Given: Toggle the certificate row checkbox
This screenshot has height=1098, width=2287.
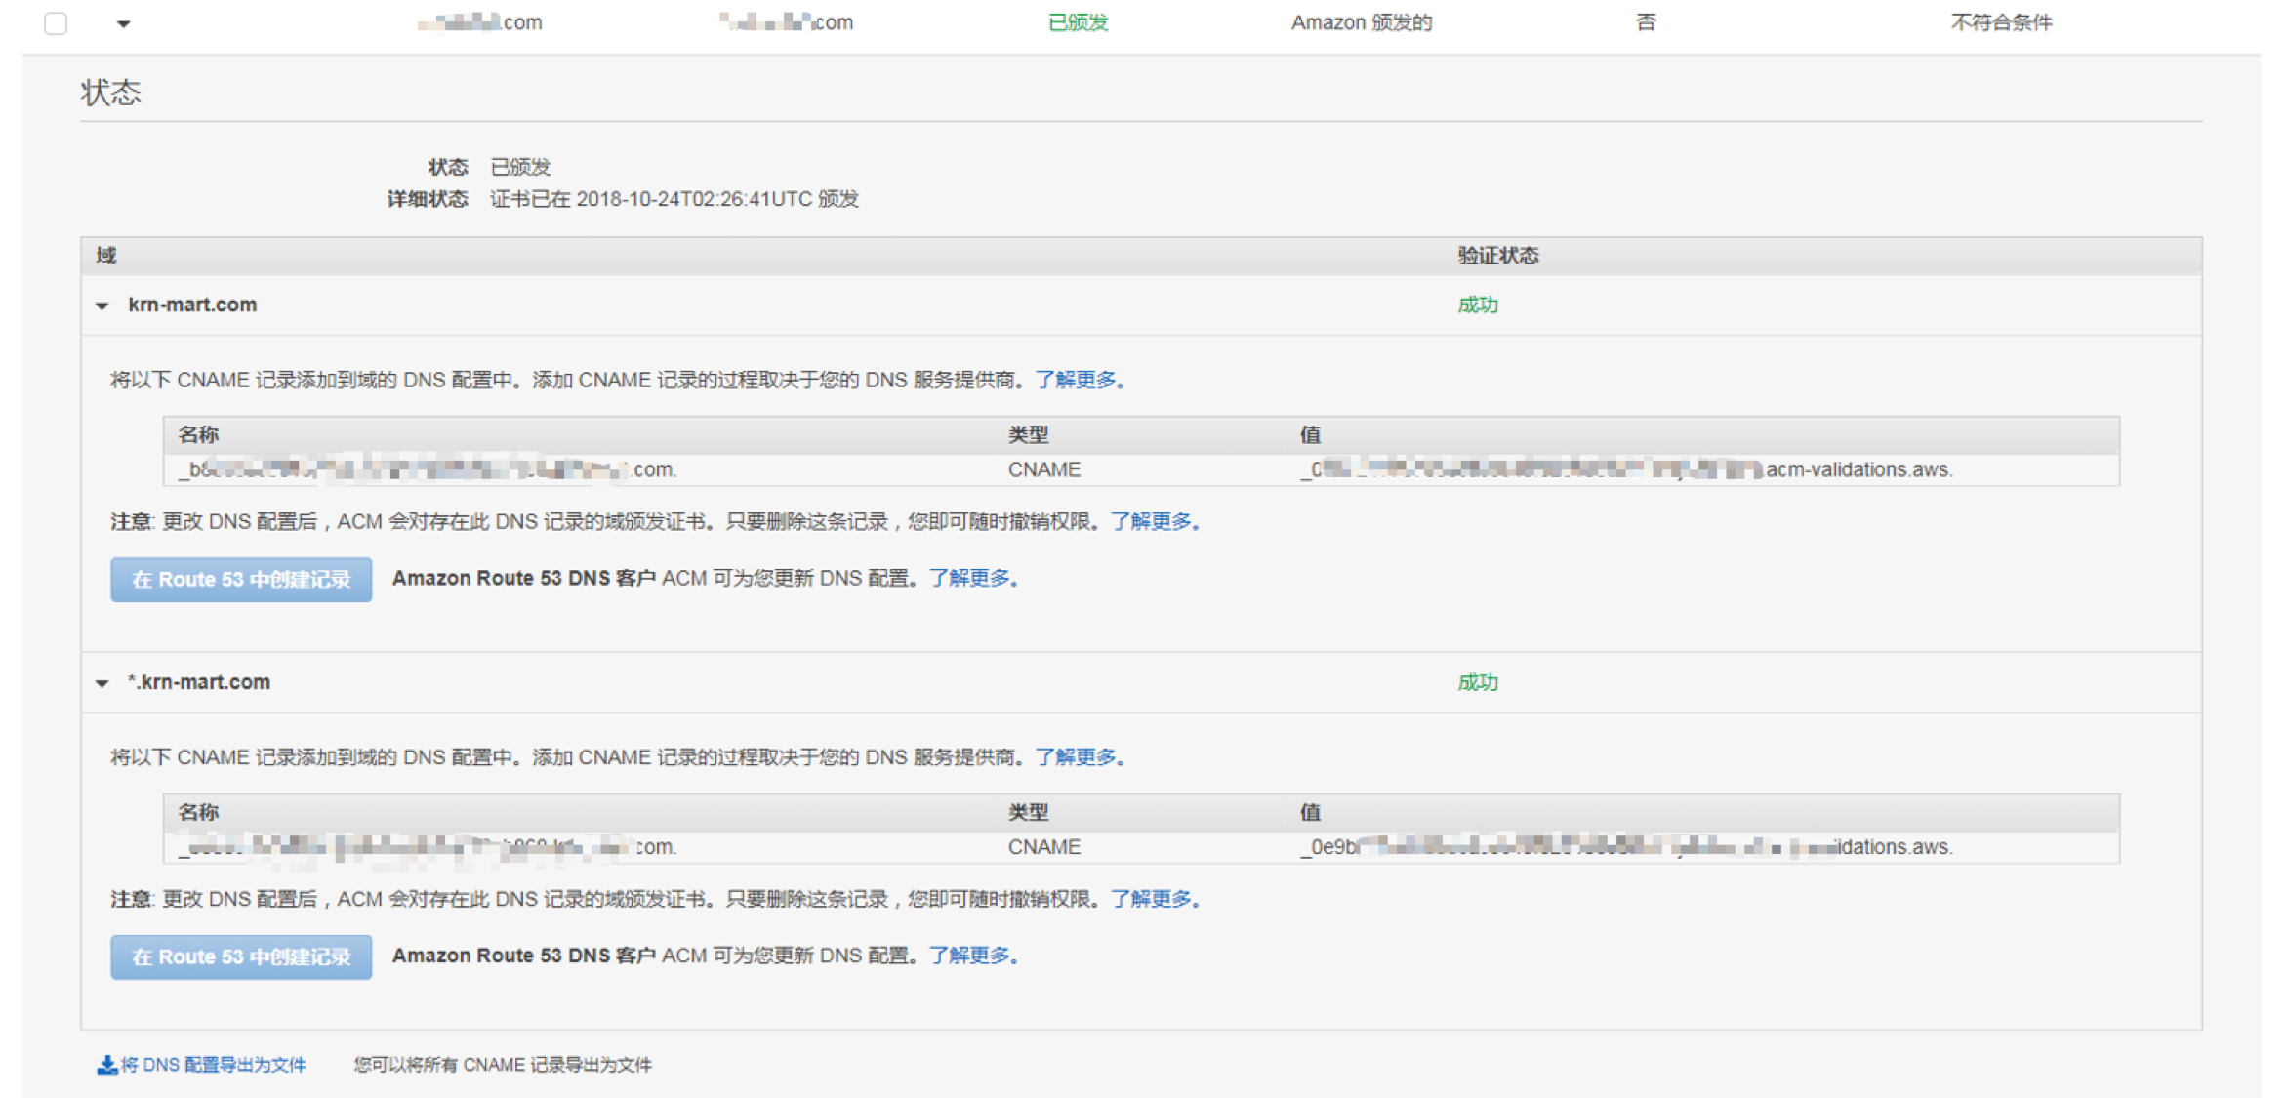Looking at the screenshot, I should tap(56, 22).
